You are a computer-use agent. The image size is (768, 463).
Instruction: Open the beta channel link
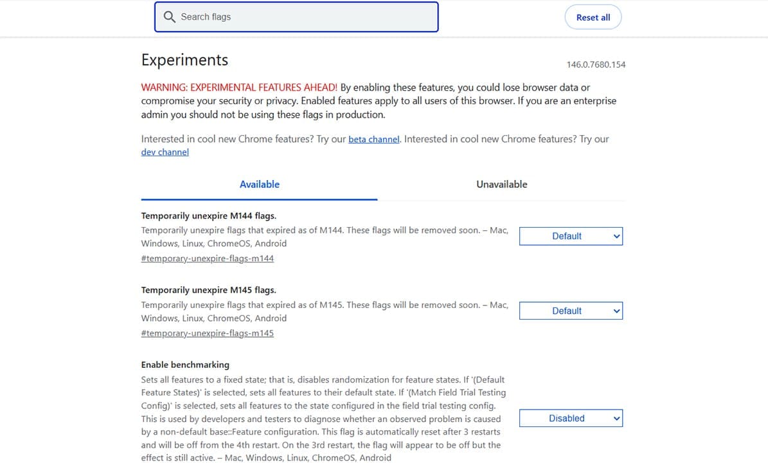click(x=373, y=139)
